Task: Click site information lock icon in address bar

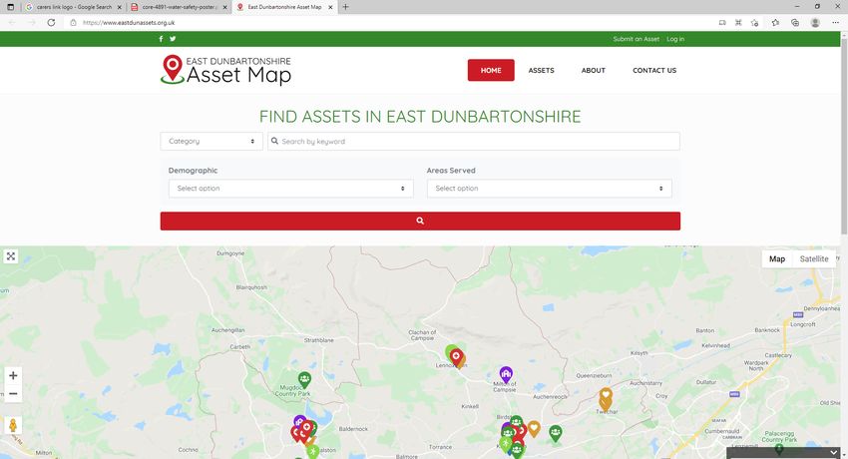Action: click(x=74, y=23)
